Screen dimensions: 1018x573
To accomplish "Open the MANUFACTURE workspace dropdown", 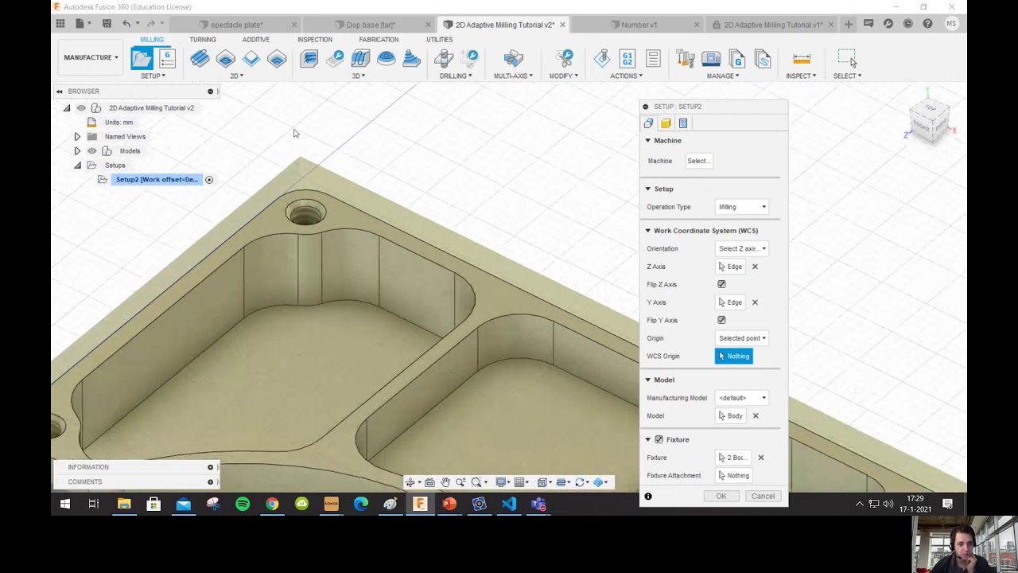I will pyautogui.click(x=91, y=57).
